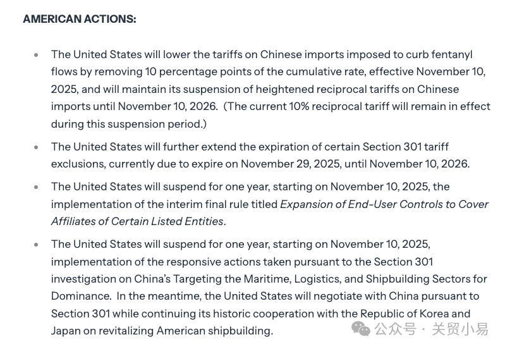
Task: Click the bullet dot beside the interim final rule paragraph
Action: point(36,187)
